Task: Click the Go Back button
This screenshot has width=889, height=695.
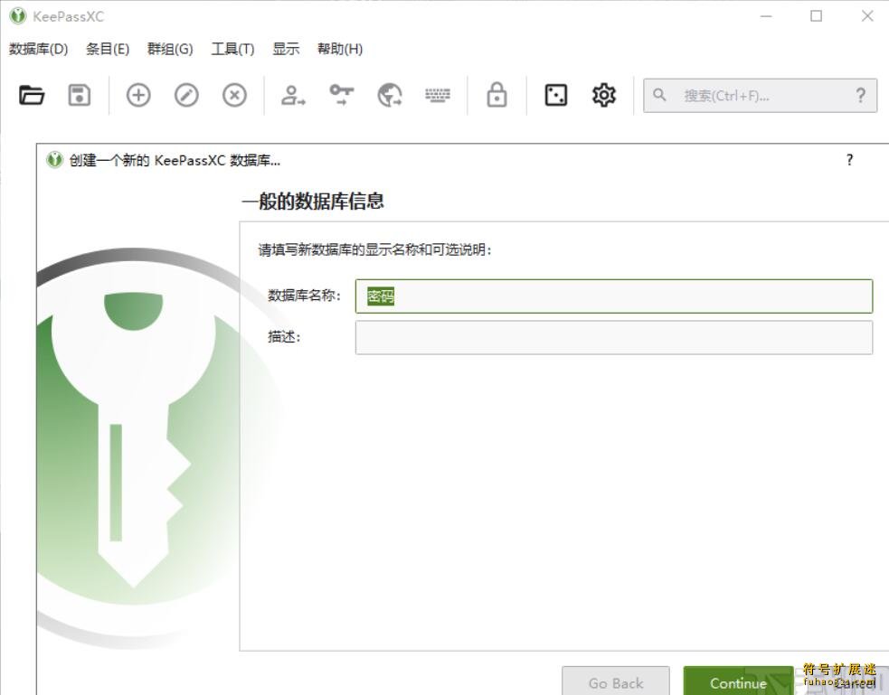Action: pos(616,681)
